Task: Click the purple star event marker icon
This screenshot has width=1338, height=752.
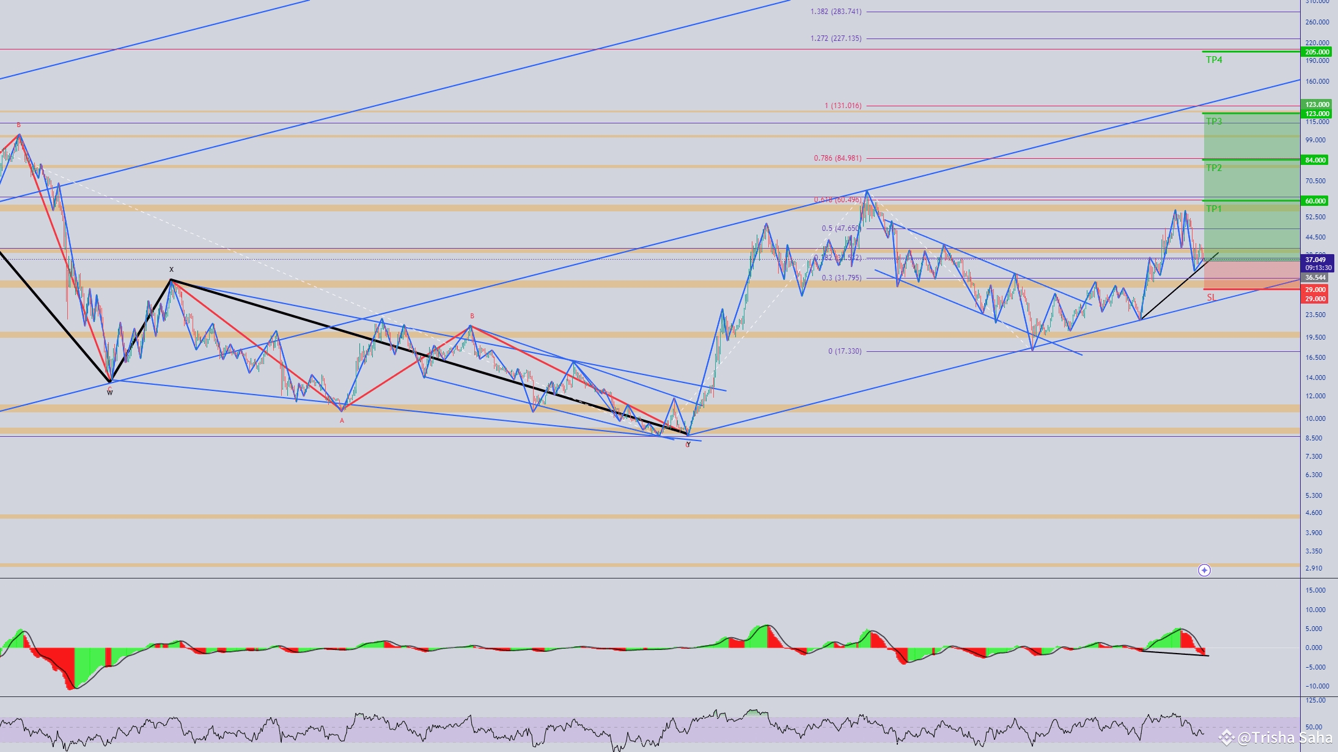Action: point(1204,570)
